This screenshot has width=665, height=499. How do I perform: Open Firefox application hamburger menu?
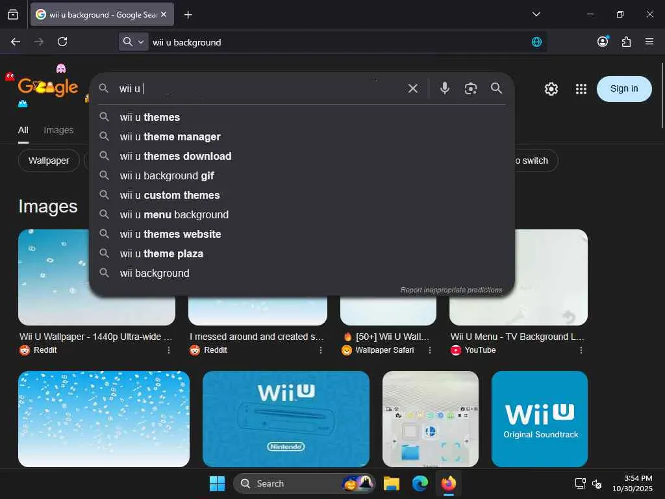click(649, 42)
